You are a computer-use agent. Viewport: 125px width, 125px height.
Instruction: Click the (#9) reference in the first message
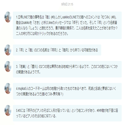click(x=53, y=17)
